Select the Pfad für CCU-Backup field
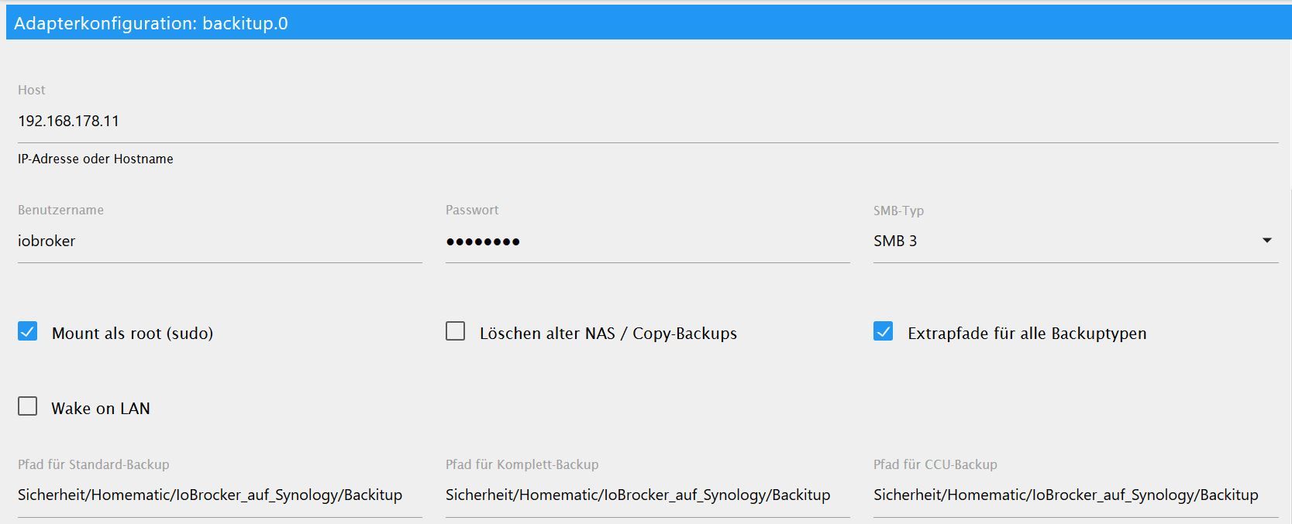 [1075, 495]
